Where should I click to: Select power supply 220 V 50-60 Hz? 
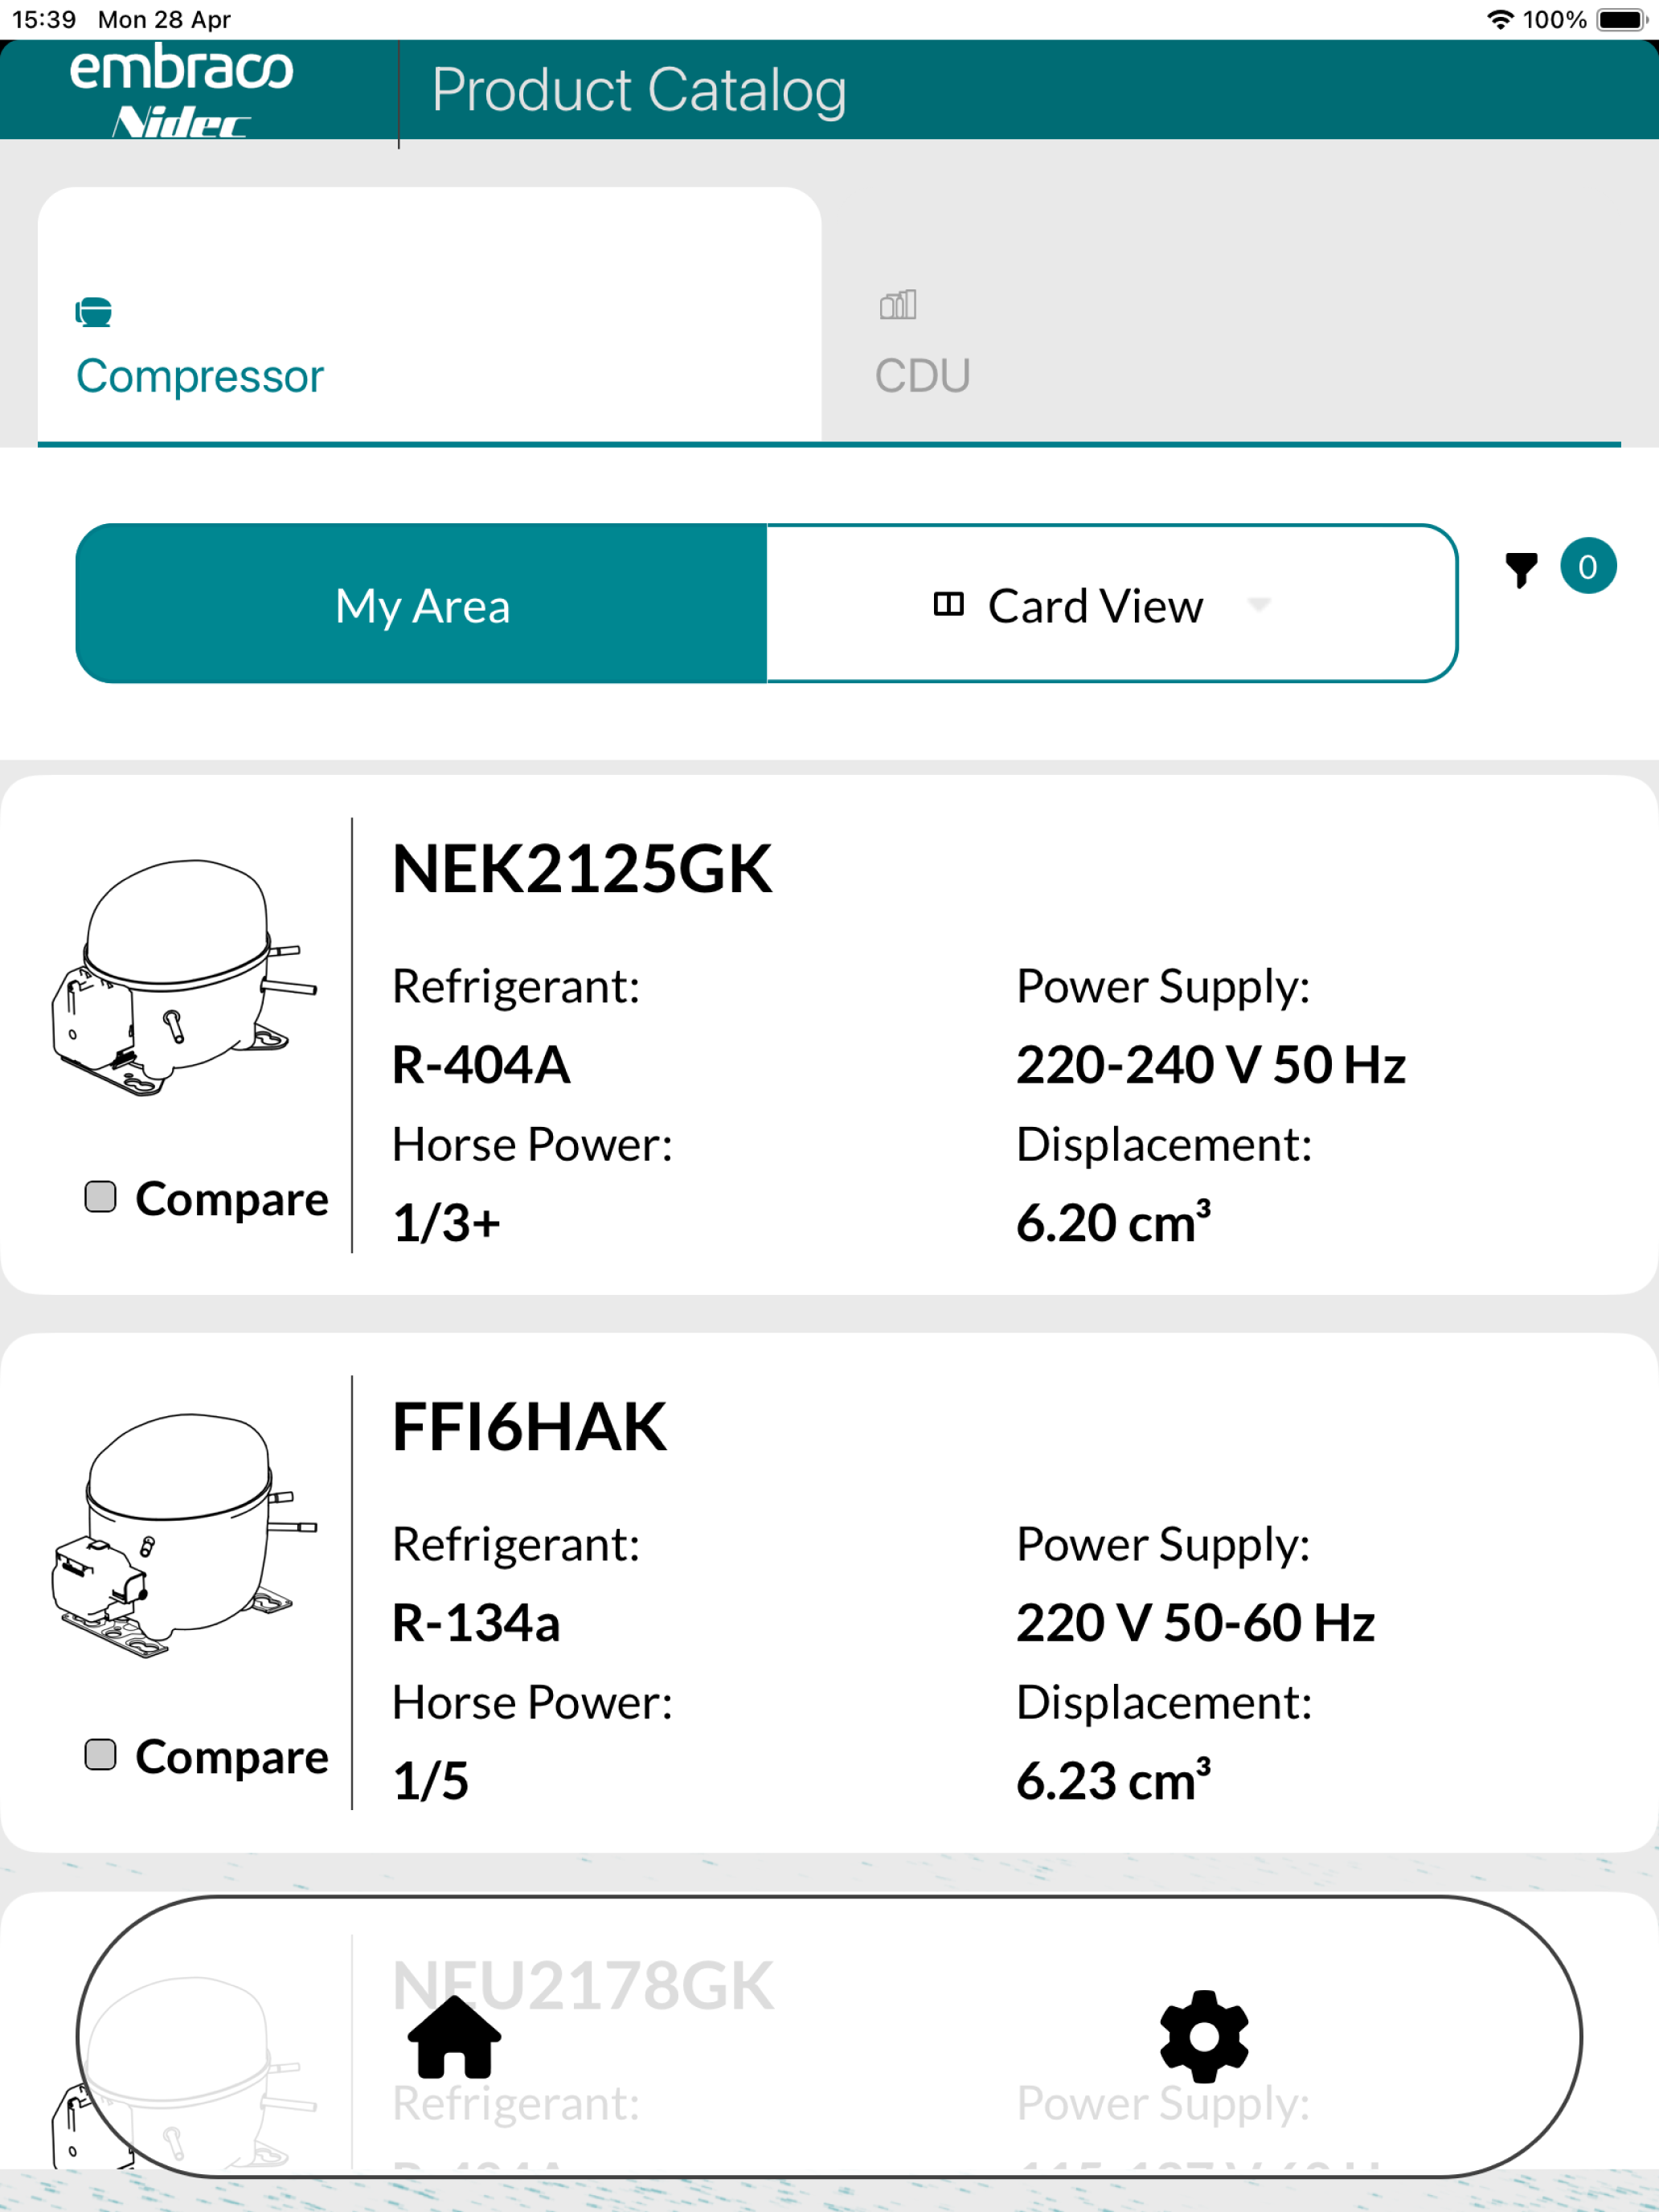point(1196,1622)
